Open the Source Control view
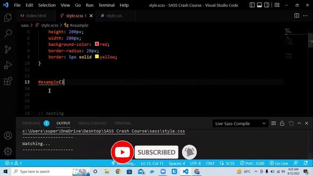Viewport: 313px width, 176px height. click(x=8, y=49)
